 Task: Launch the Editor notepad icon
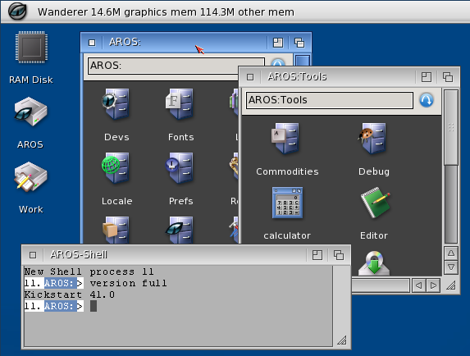pyautogui.click(x=376, y=203)
